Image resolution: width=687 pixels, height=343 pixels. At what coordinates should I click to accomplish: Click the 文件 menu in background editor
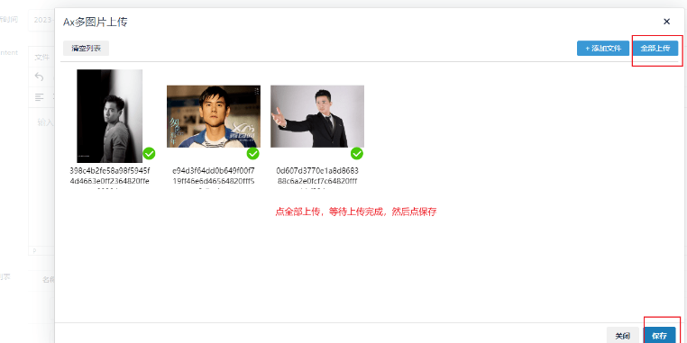(x=42, y=58)
